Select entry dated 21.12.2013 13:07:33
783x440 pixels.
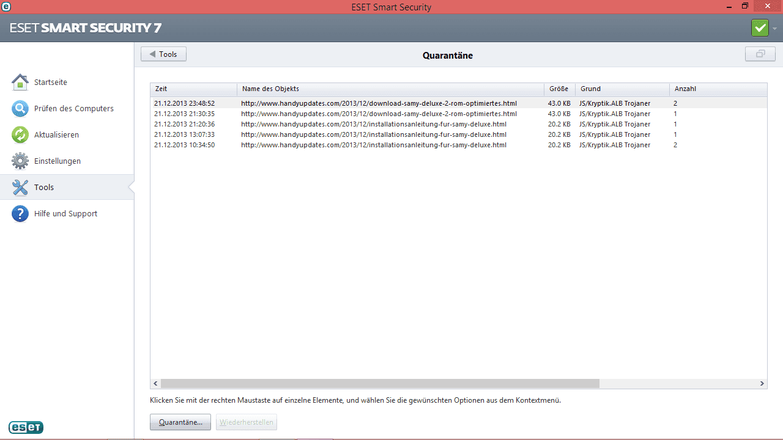[459, 134]
